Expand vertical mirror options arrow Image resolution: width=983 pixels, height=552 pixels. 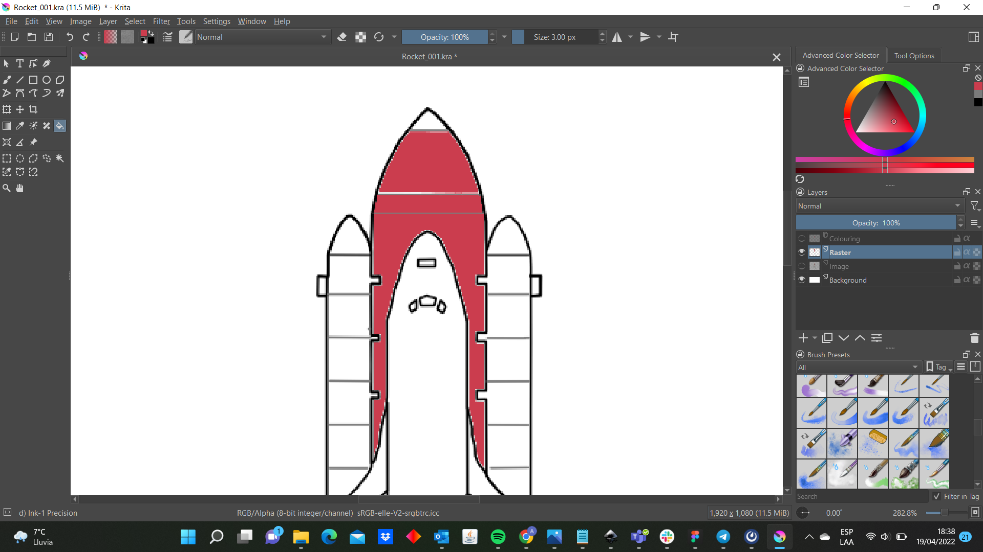(x=659, y=37)
